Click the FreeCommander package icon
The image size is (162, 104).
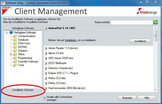[46, 88]
